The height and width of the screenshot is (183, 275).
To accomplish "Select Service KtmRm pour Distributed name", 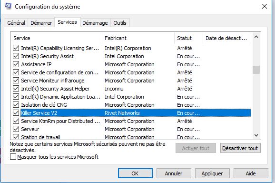I will 60,121.
